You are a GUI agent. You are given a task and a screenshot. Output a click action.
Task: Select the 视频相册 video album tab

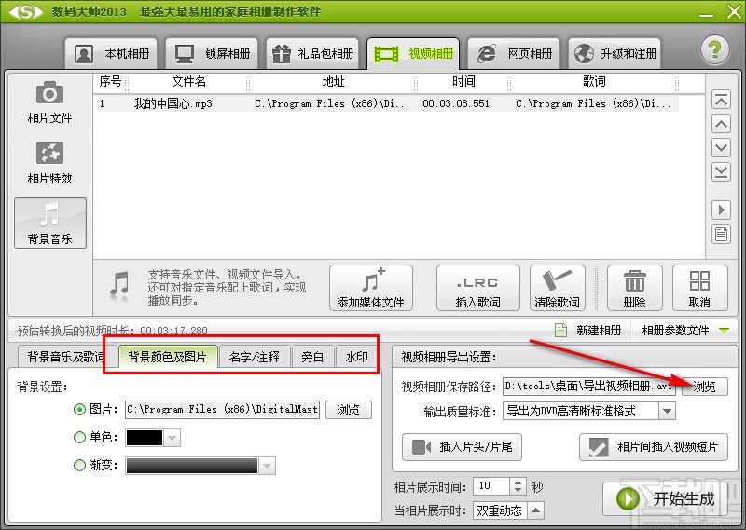pos(413,54)
